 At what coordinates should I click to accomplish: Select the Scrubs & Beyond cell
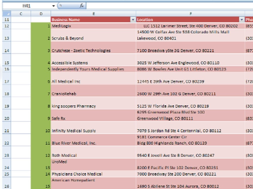coord(93,35)
